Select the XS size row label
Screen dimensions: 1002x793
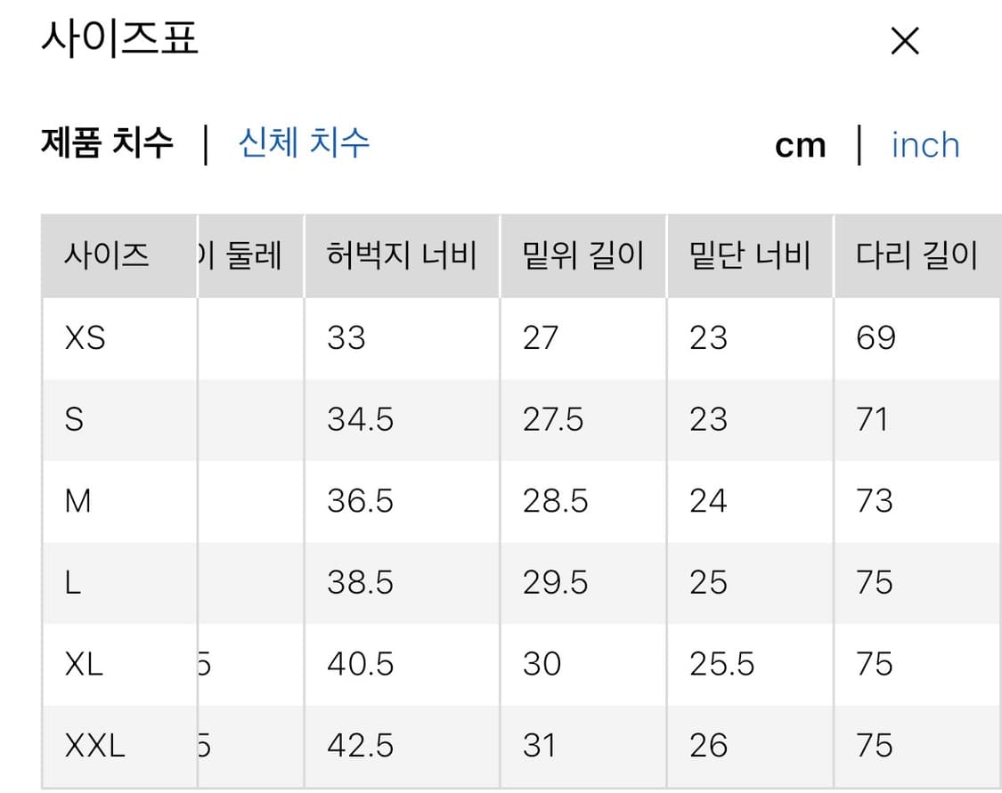[85, 337]
